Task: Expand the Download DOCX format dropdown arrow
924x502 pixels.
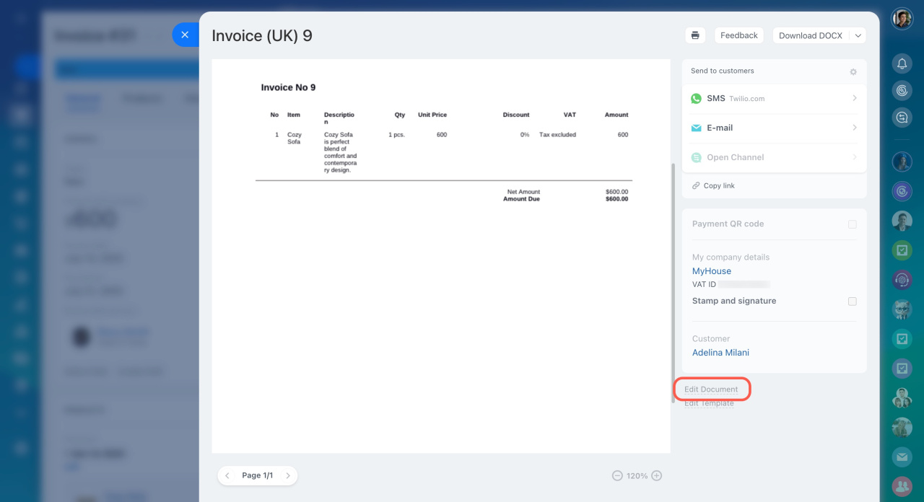Action: pyautogui.click(x=858, y=35)
